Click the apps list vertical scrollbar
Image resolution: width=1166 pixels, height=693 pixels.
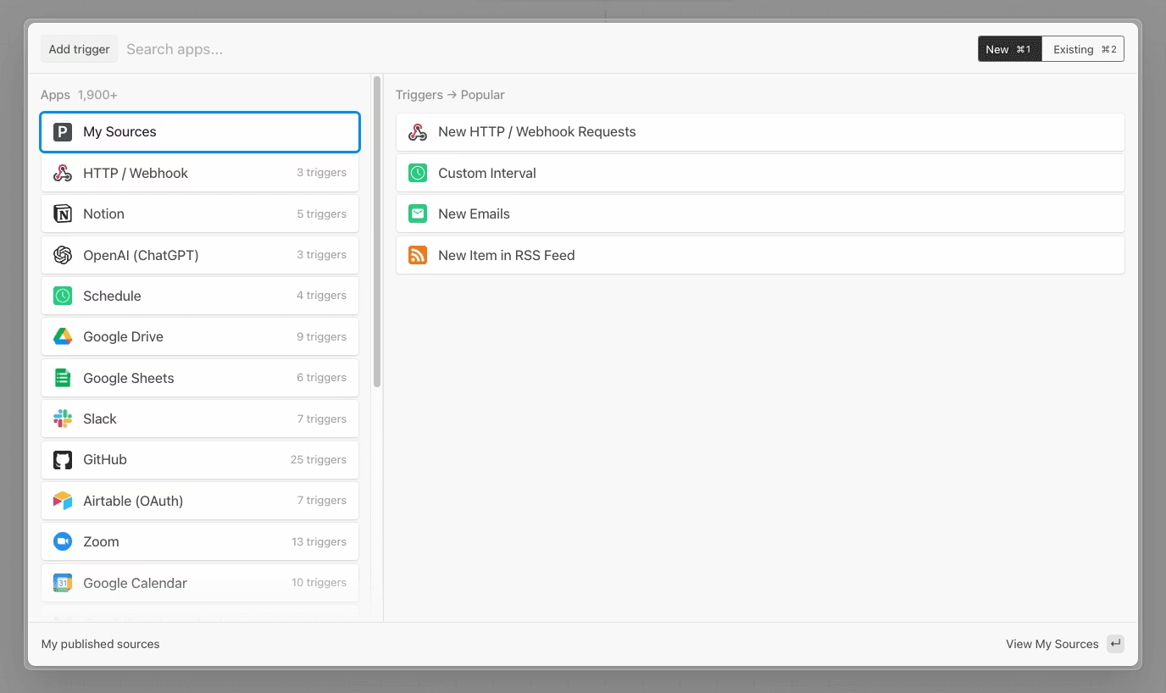tap(377, 232)
